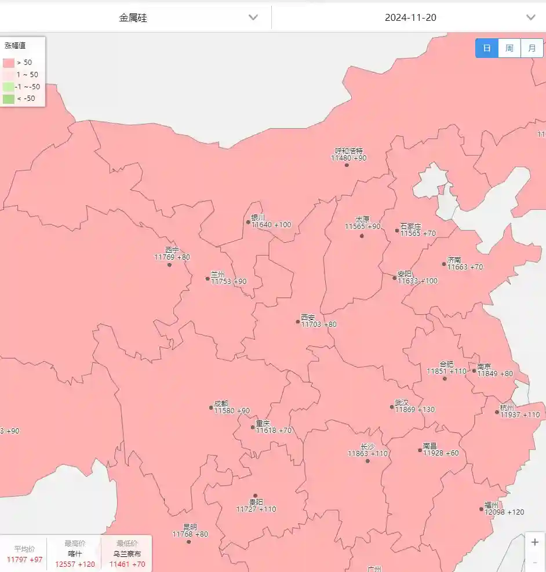Screen dimensions: 546x572
Task: Click the '> 50' red legend swatch
Action: click(x=8, y=63)
